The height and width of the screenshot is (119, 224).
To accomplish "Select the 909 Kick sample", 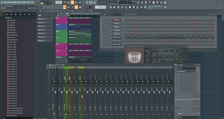I will 12,28.
